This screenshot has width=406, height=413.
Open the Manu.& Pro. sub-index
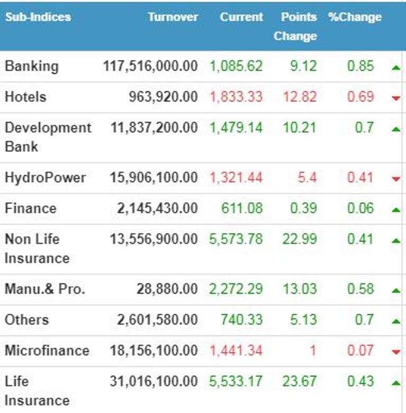pyautogui.click(x=45, y=289)
